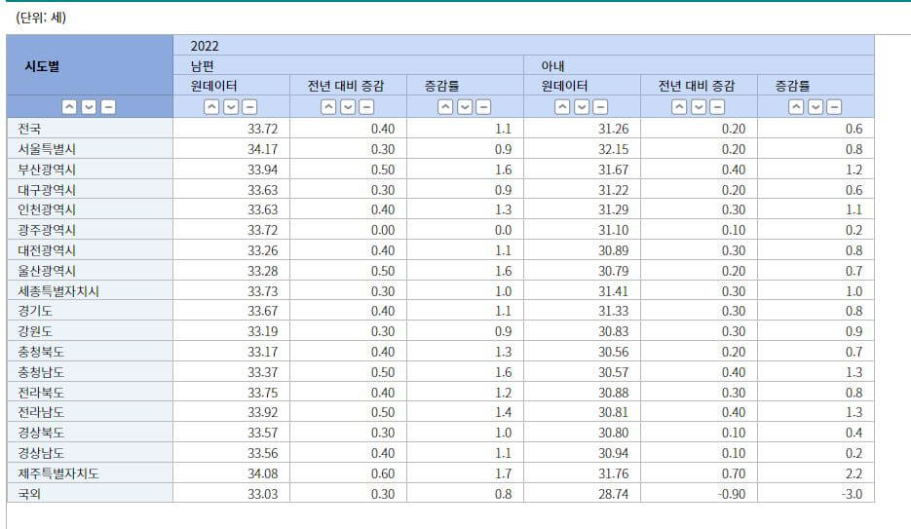The image size is (911, 529).
Task: Select the 충청남도 row label
Action: (x=41, y=371)
